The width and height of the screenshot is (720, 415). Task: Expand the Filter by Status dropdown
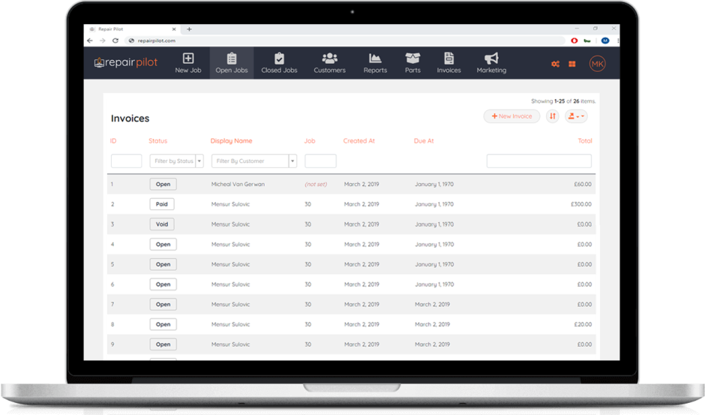tap(199, 161)
